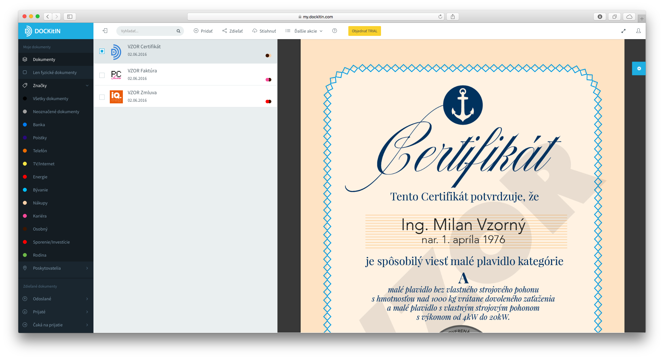Check the VZOR Faktúra checkbox
Image resolution: width=664 pixels, height=359 pixels.
click(x=102, y=75)
